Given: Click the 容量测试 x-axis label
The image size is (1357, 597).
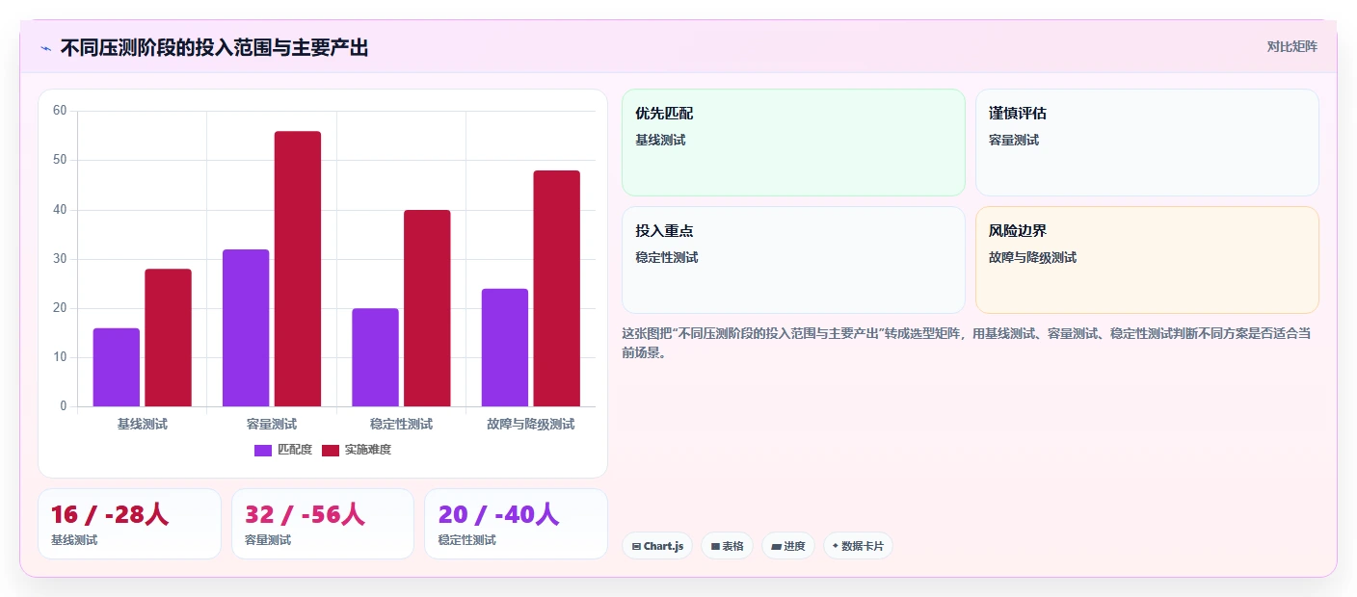Looking at the screenshot, I should [272, 424].
